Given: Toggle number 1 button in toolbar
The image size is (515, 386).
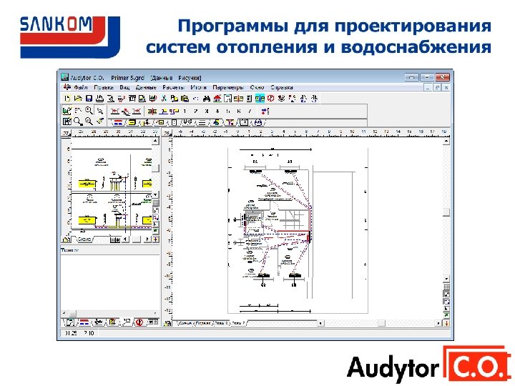Looking at the screenshot, I should coord(185,111).
